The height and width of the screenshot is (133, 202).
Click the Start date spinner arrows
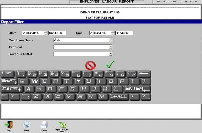tap(46, 33)
